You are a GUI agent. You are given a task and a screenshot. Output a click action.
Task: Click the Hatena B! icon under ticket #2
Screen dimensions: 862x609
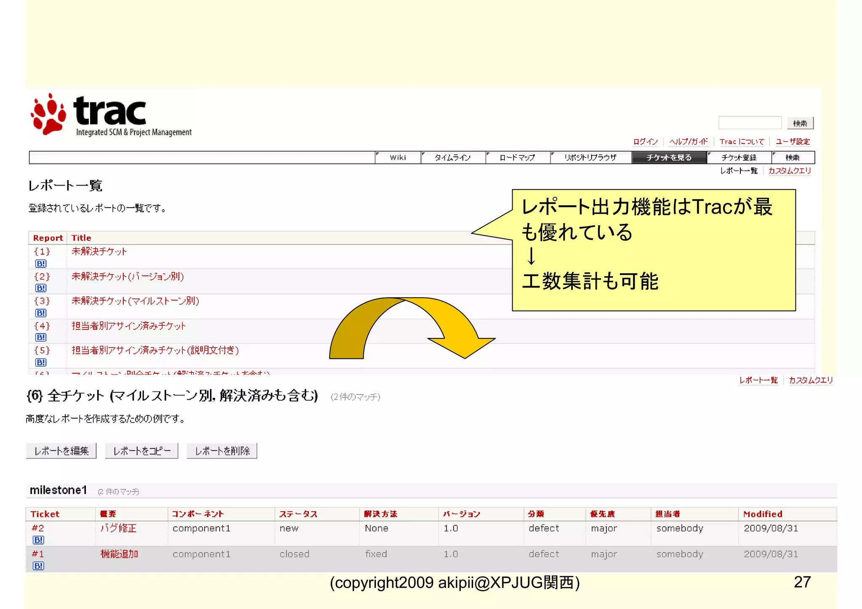point(38,540)
